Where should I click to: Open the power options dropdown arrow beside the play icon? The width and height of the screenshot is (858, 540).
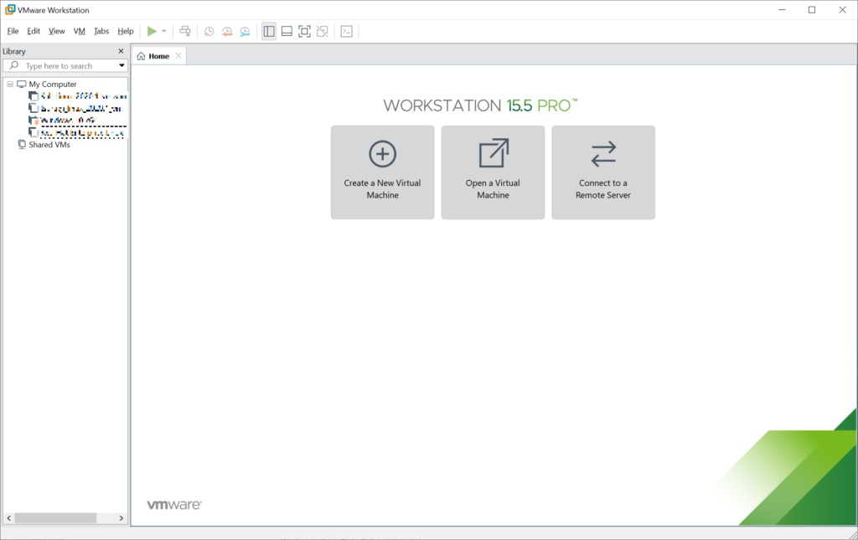[x=163, y=31]
